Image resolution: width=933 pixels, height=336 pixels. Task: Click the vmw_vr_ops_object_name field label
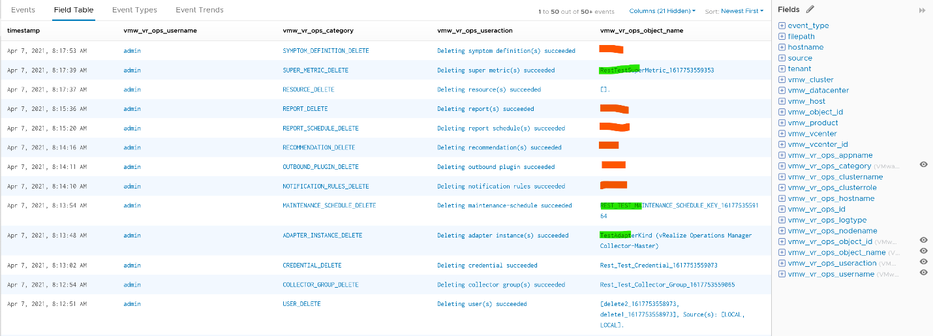837,252
